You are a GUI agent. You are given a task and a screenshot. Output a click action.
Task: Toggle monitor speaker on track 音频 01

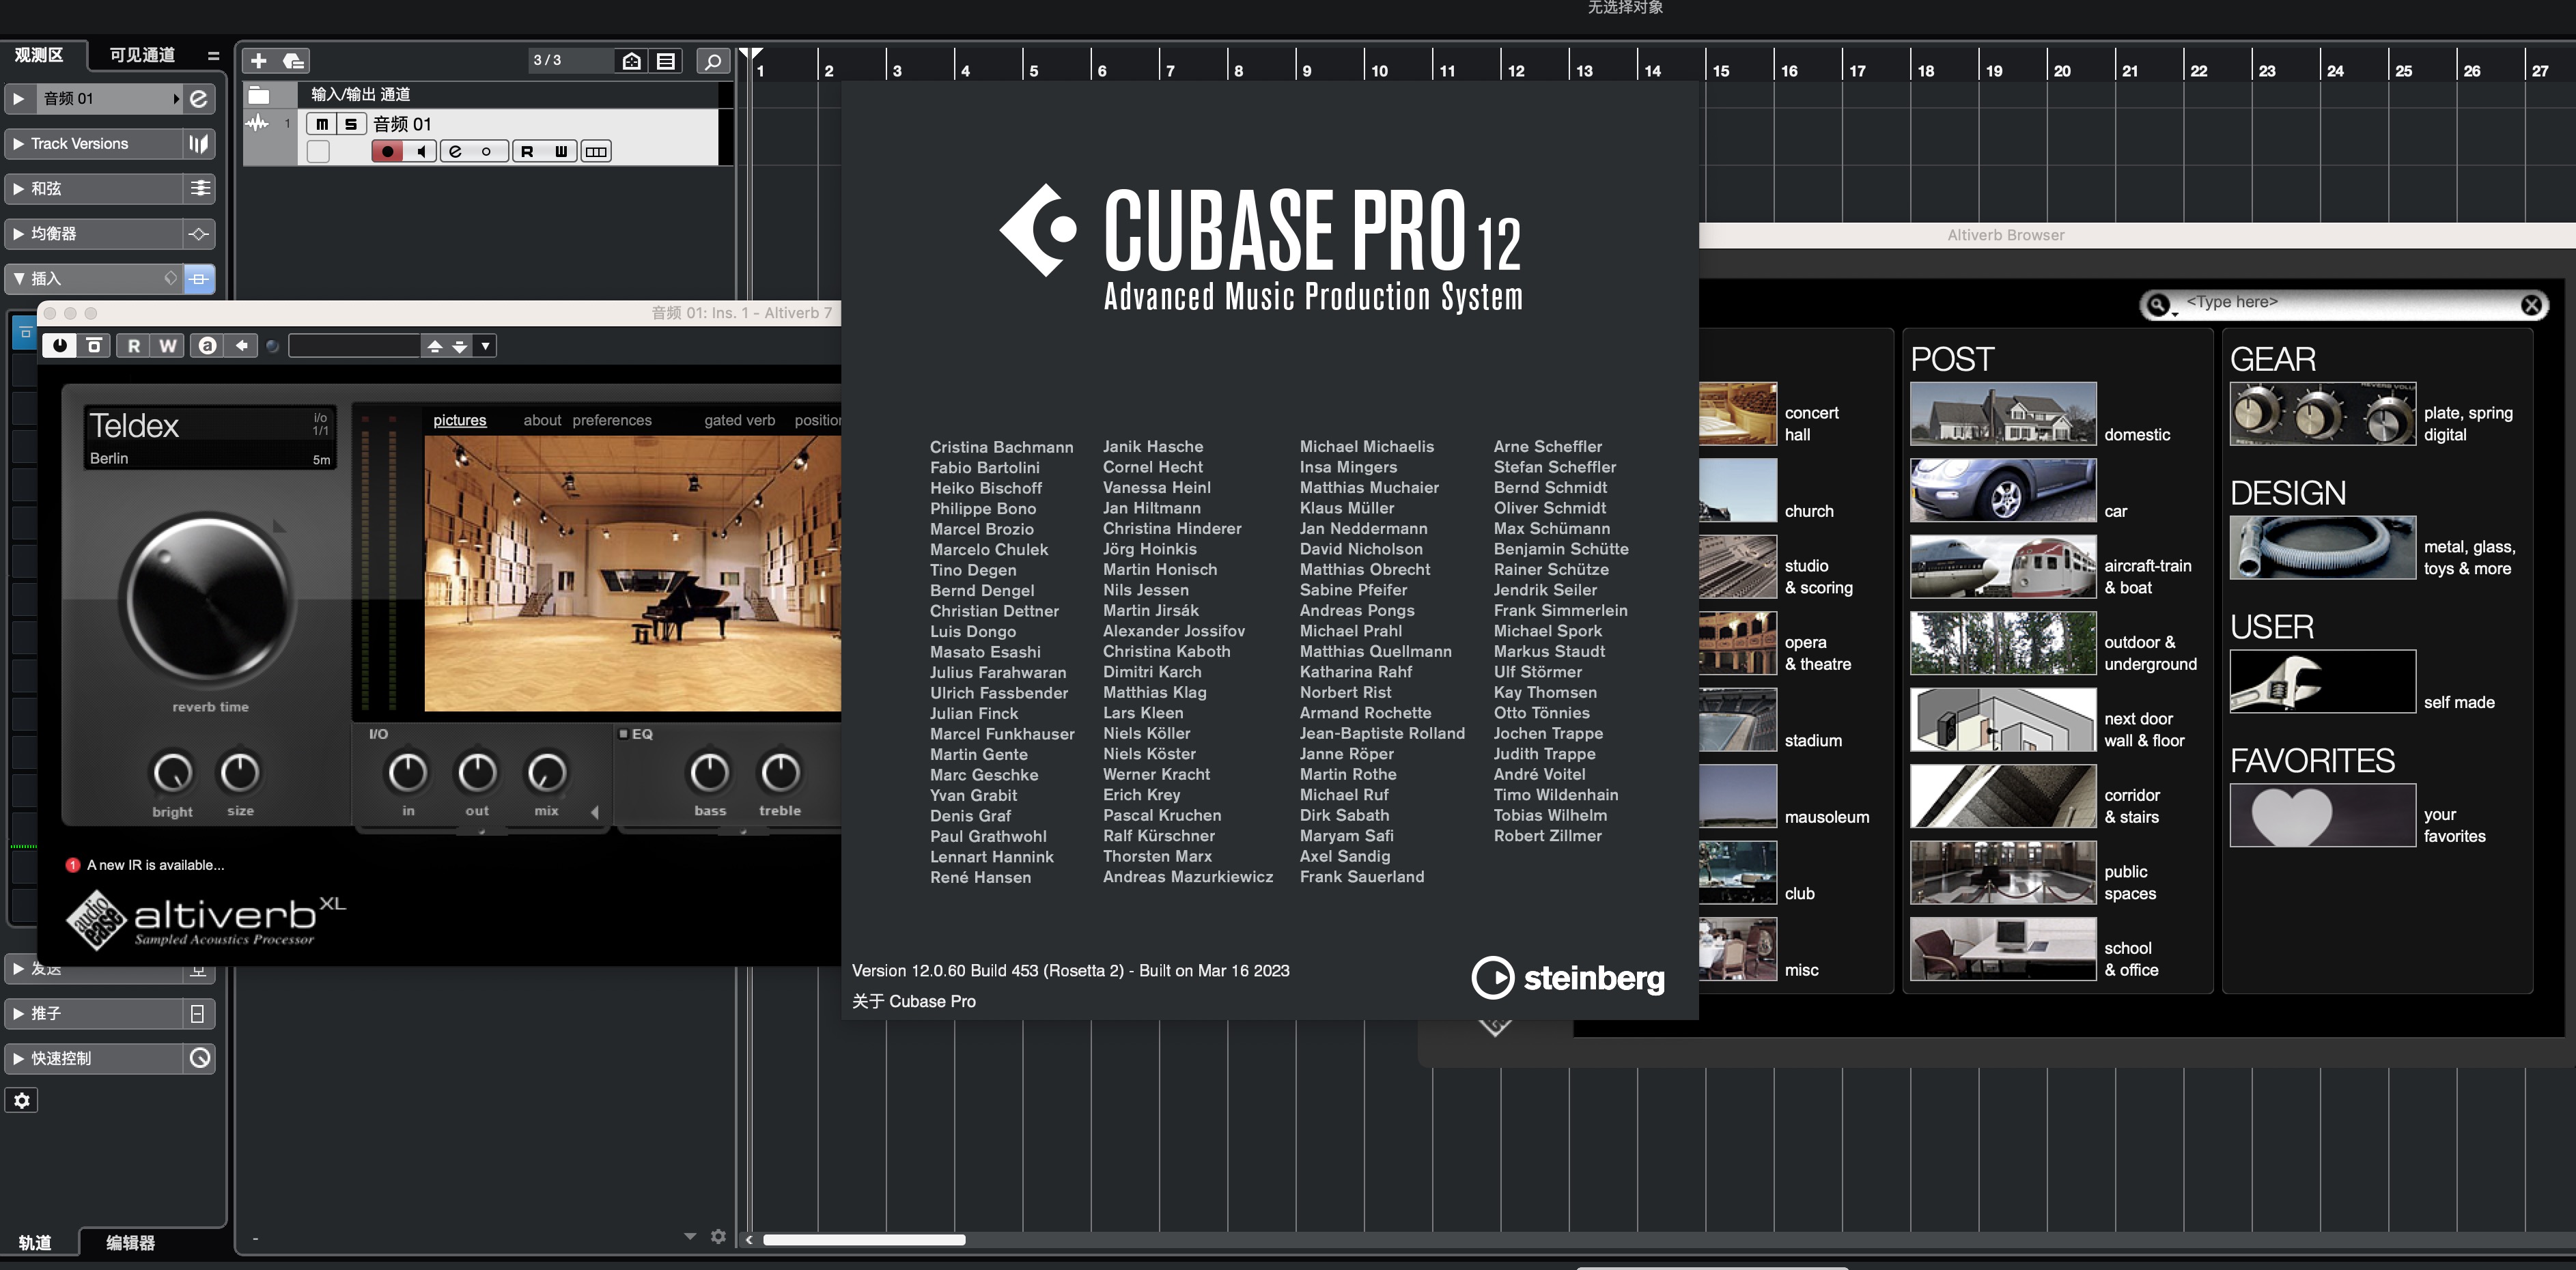click(x=421, y=151)
